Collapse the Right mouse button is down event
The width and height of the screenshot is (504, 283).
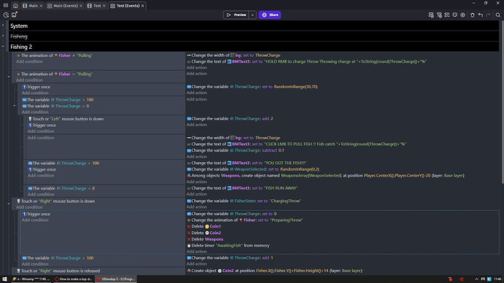pyautogui.click(x=9, y=203)
